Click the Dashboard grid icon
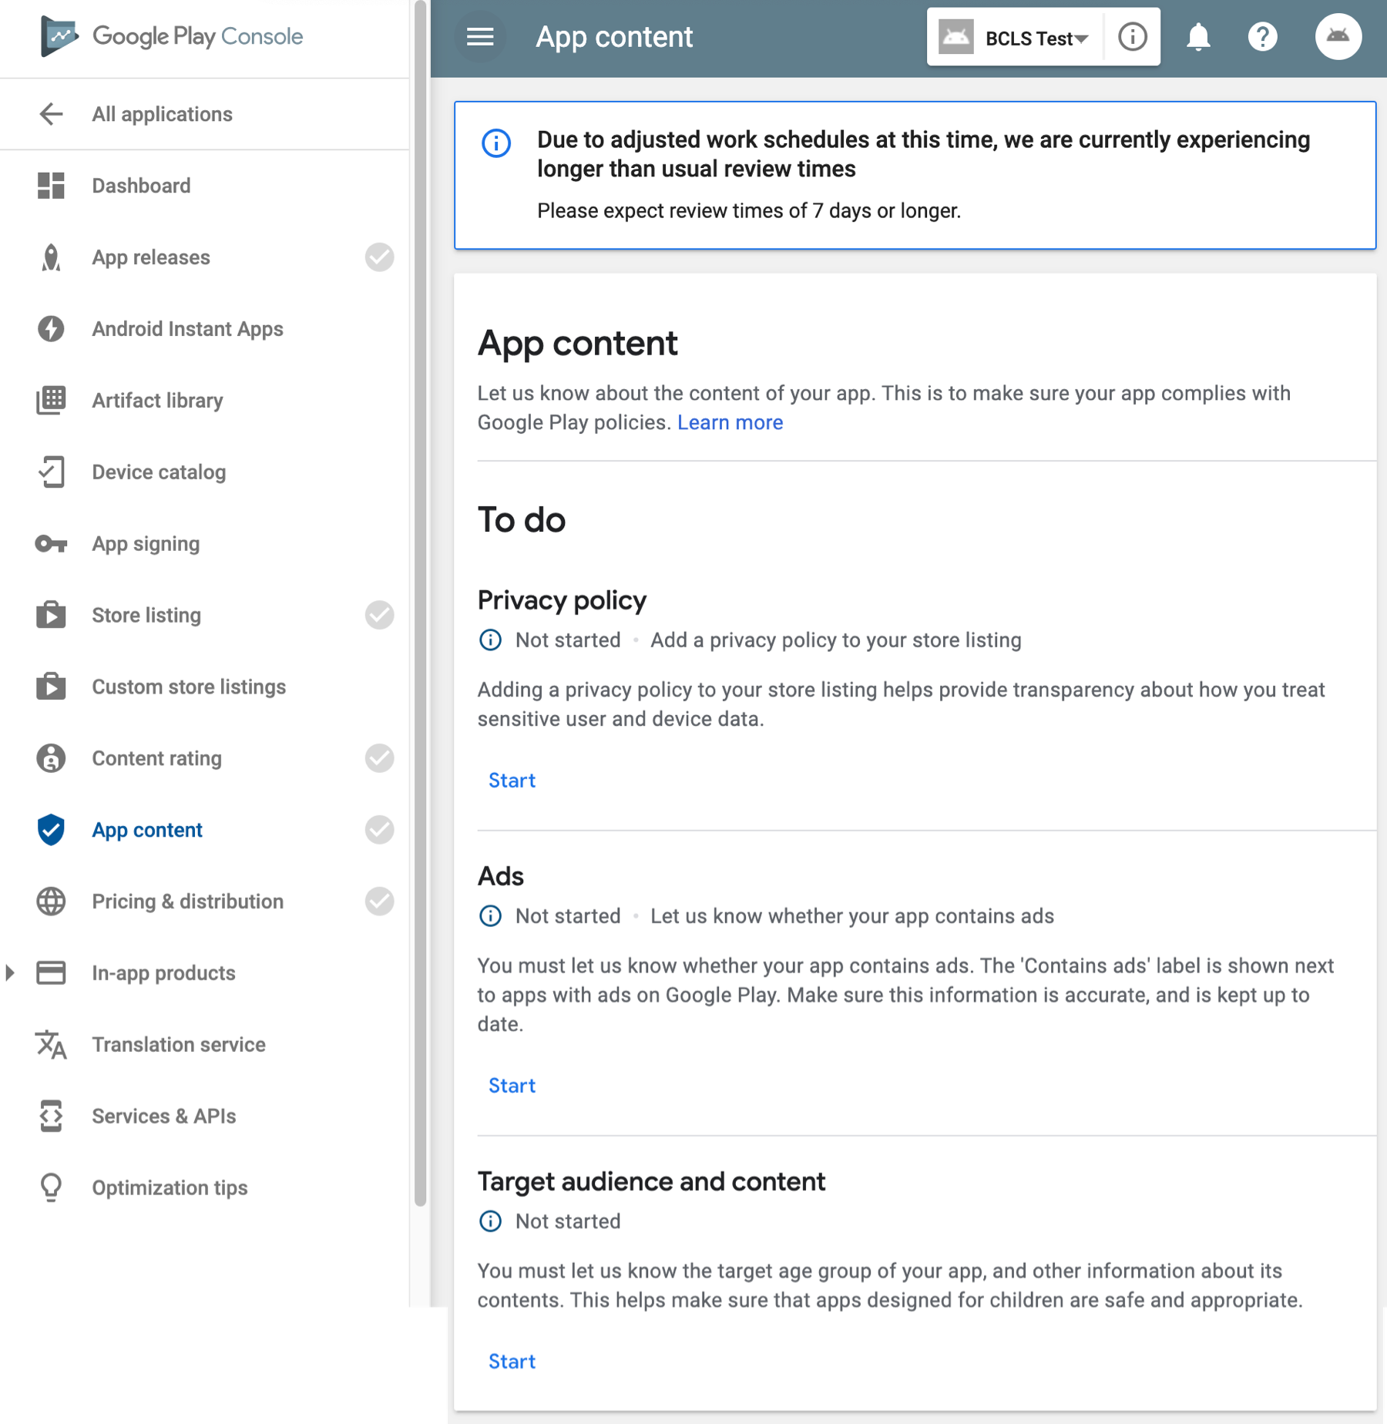 tap(51, 186)
